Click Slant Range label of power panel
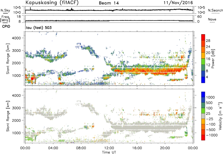 (x=8, y=59)
